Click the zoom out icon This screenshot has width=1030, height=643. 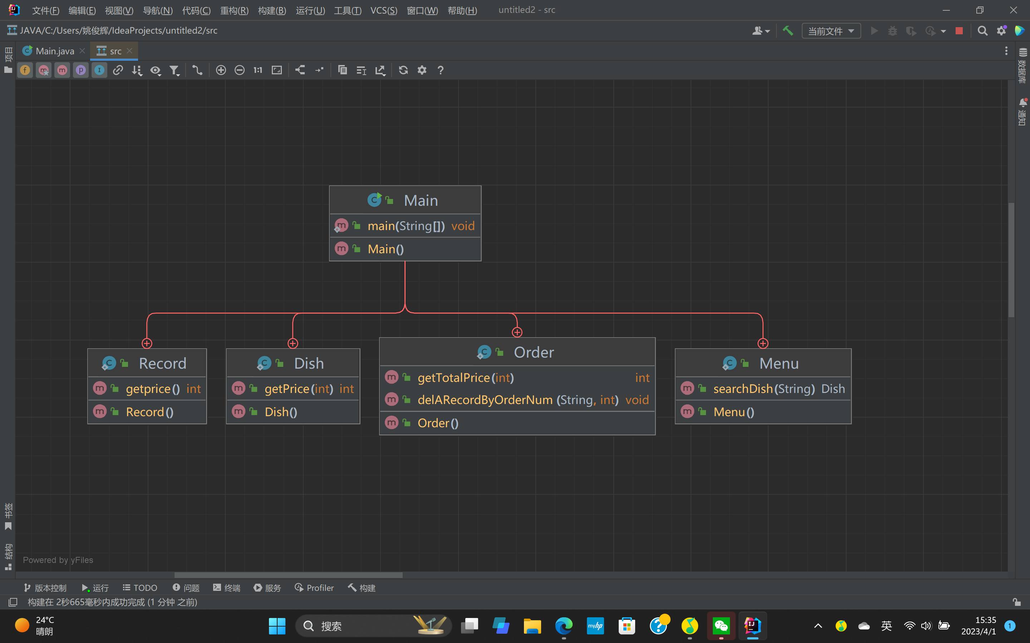[x=239, y=70]
